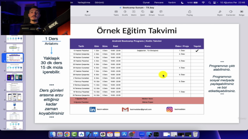Open Notes from the Dock
Image resolution: width=248 pixels, height=139 pixels.
pos(117,134)
